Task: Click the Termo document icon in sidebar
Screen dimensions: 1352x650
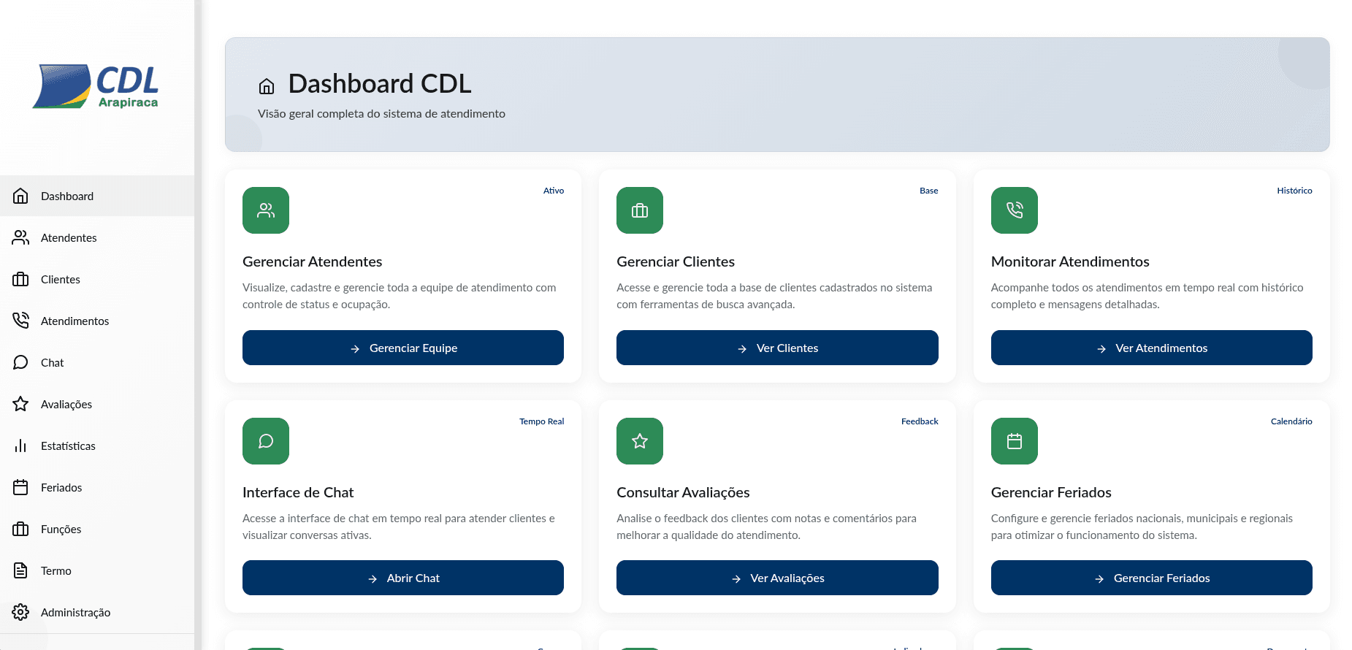Action: tap(20, 570)
